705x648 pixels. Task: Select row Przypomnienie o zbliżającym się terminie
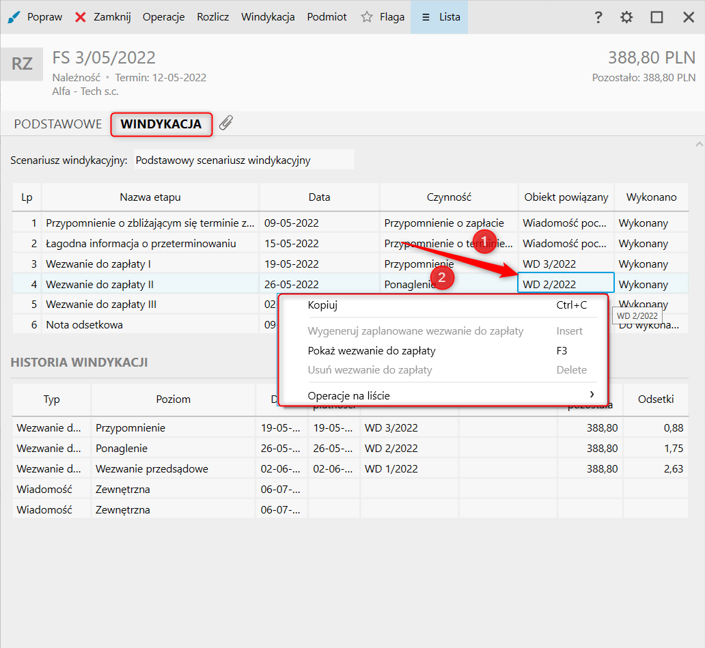pyautogui.click(x=350, y=223)
